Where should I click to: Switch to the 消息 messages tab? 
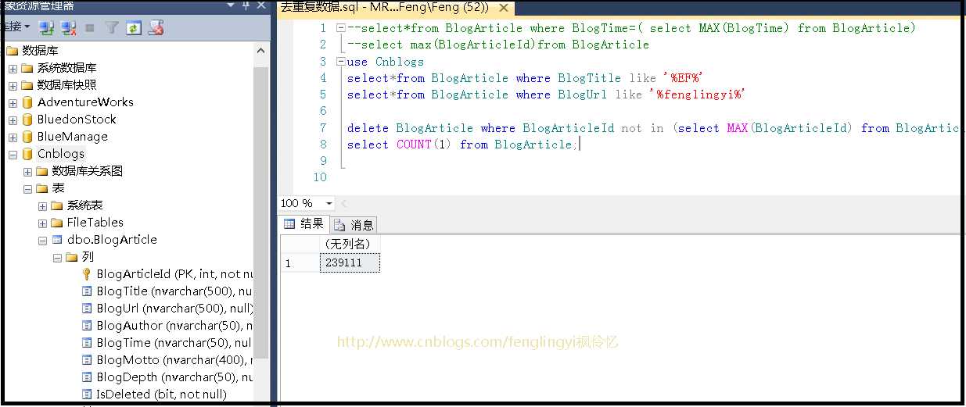coord(354,225)
